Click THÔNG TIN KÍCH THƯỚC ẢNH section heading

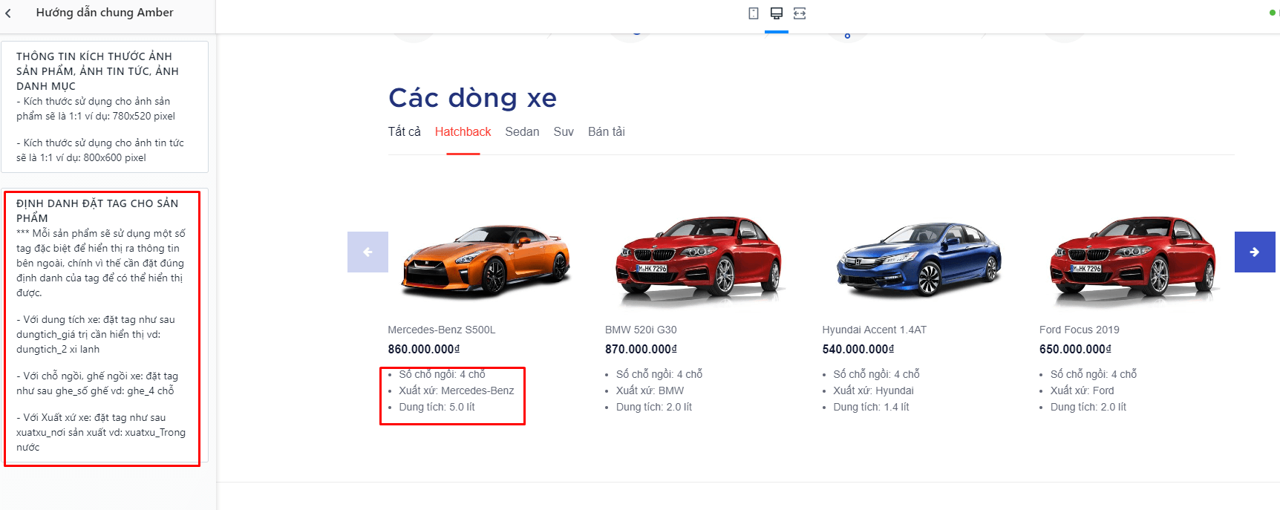coord(97,71)
